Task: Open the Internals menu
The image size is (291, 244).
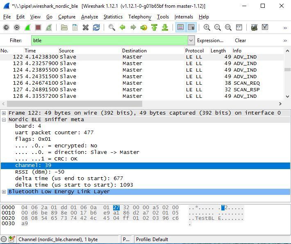Action: (x=184, y=17)
